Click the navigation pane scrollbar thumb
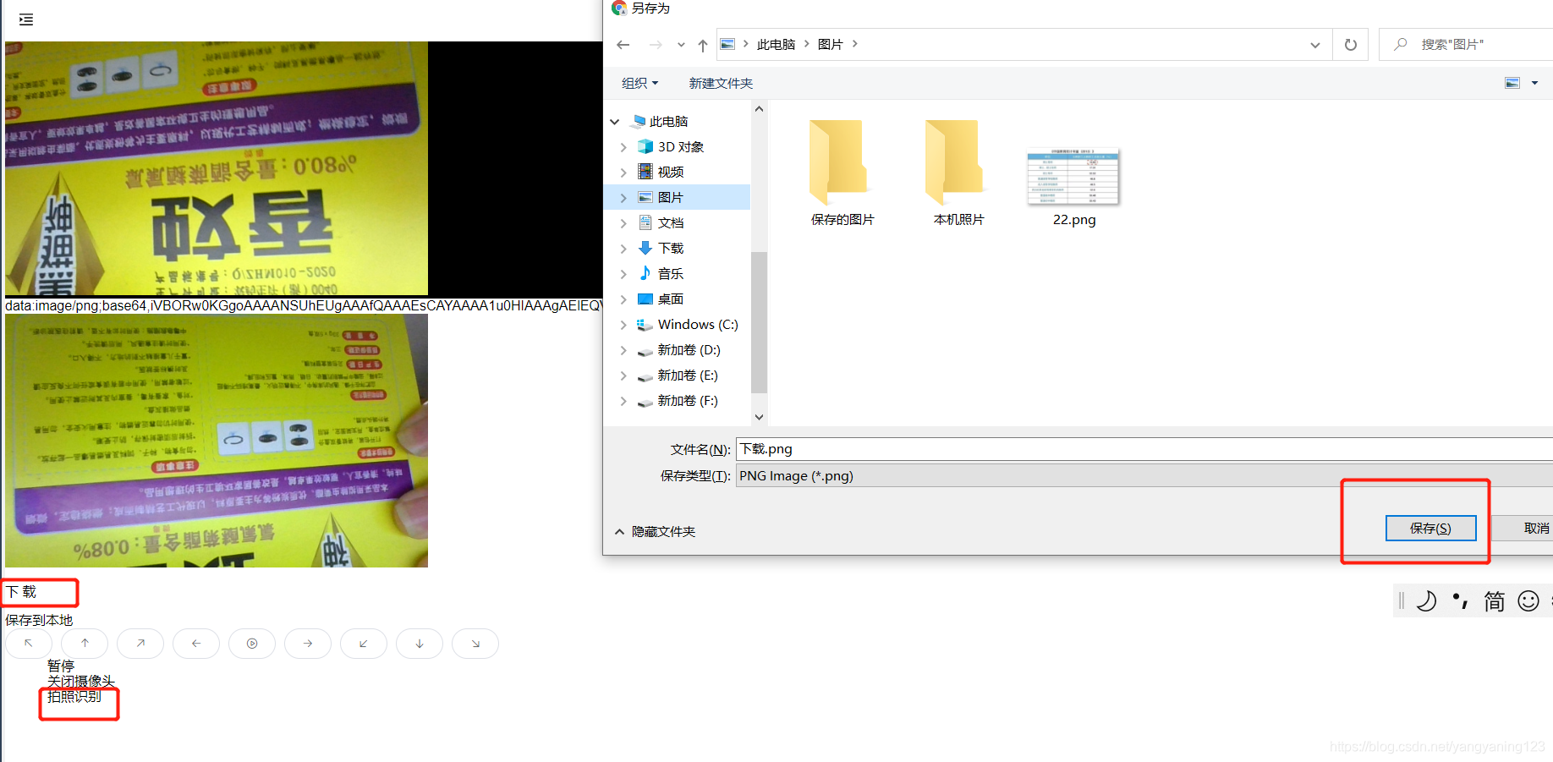Viewport: 1553px width, 762px height. [759, 322]
